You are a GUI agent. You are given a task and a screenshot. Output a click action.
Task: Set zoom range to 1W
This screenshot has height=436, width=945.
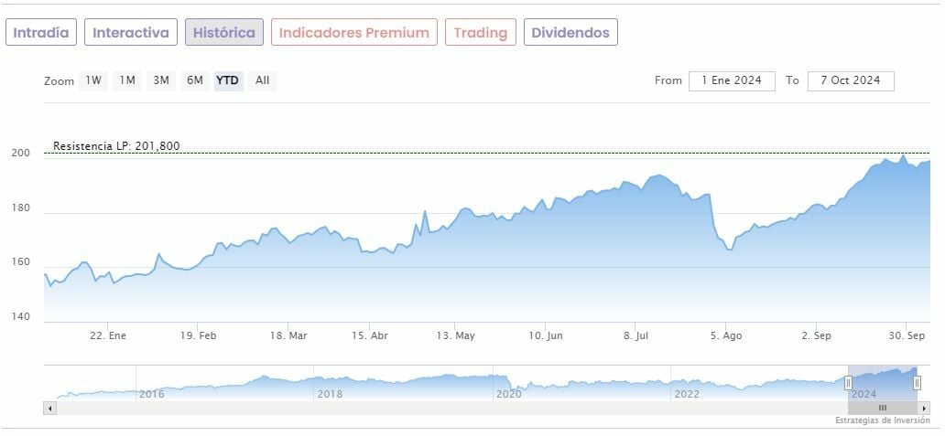click(93, 80)
